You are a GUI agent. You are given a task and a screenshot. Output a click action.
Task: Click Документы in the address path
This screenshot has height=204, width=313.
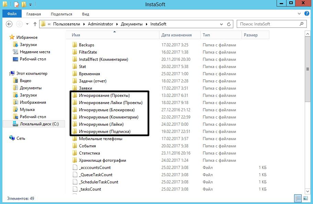click(x=132, y=24)
